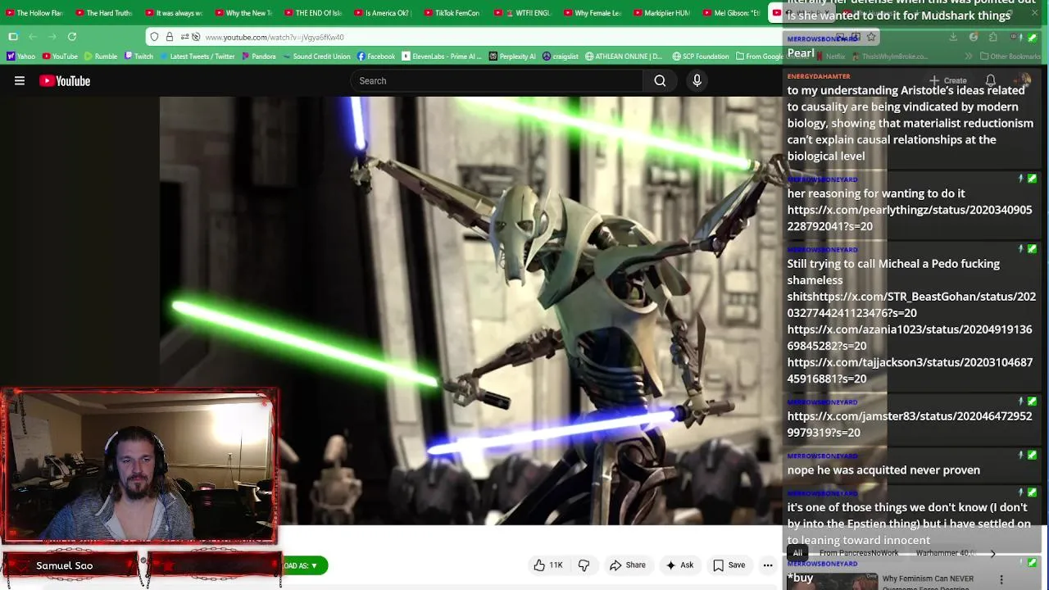Navigate back in the browser
1049x590 pixels.
[x=33, y=37]
